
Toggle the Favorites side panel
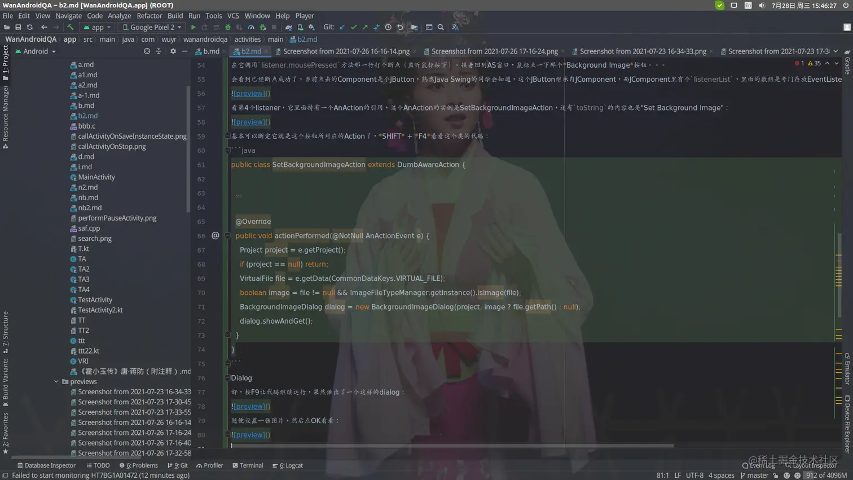6,433
